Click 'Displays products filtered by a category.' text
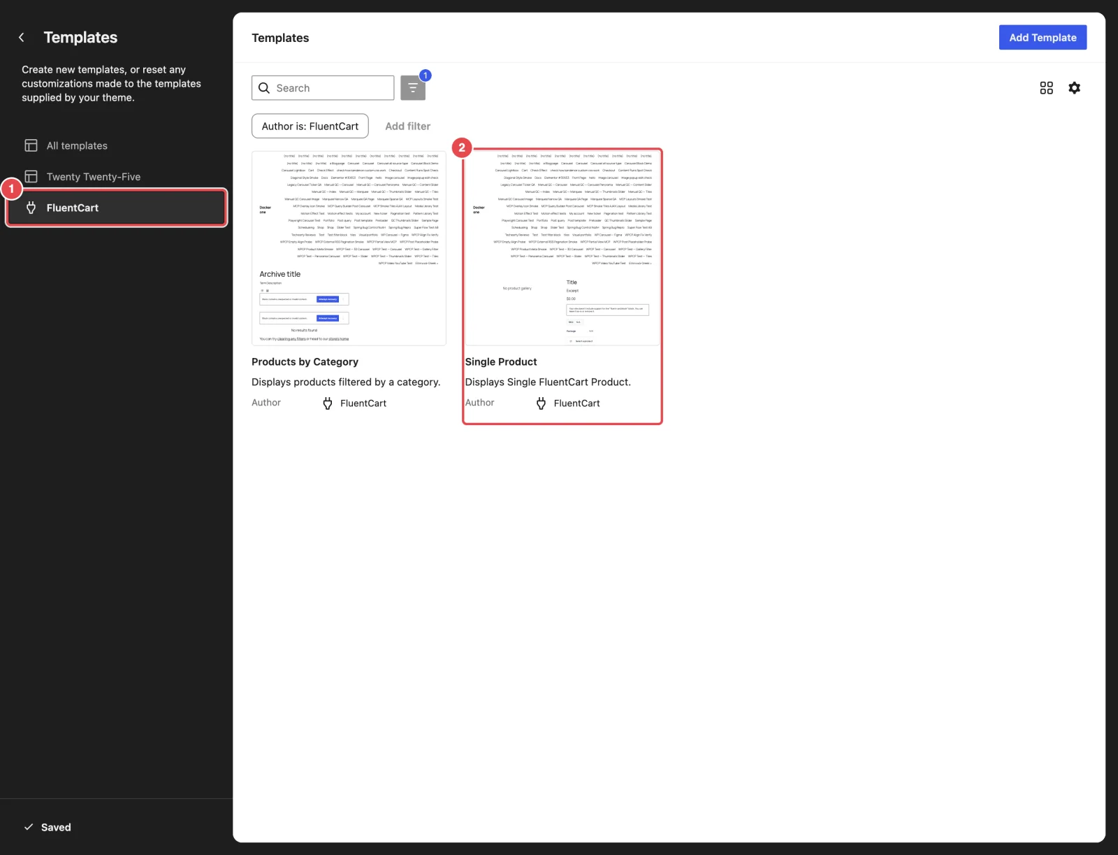Screen dimensions: 1118x855 pos(346,382)
